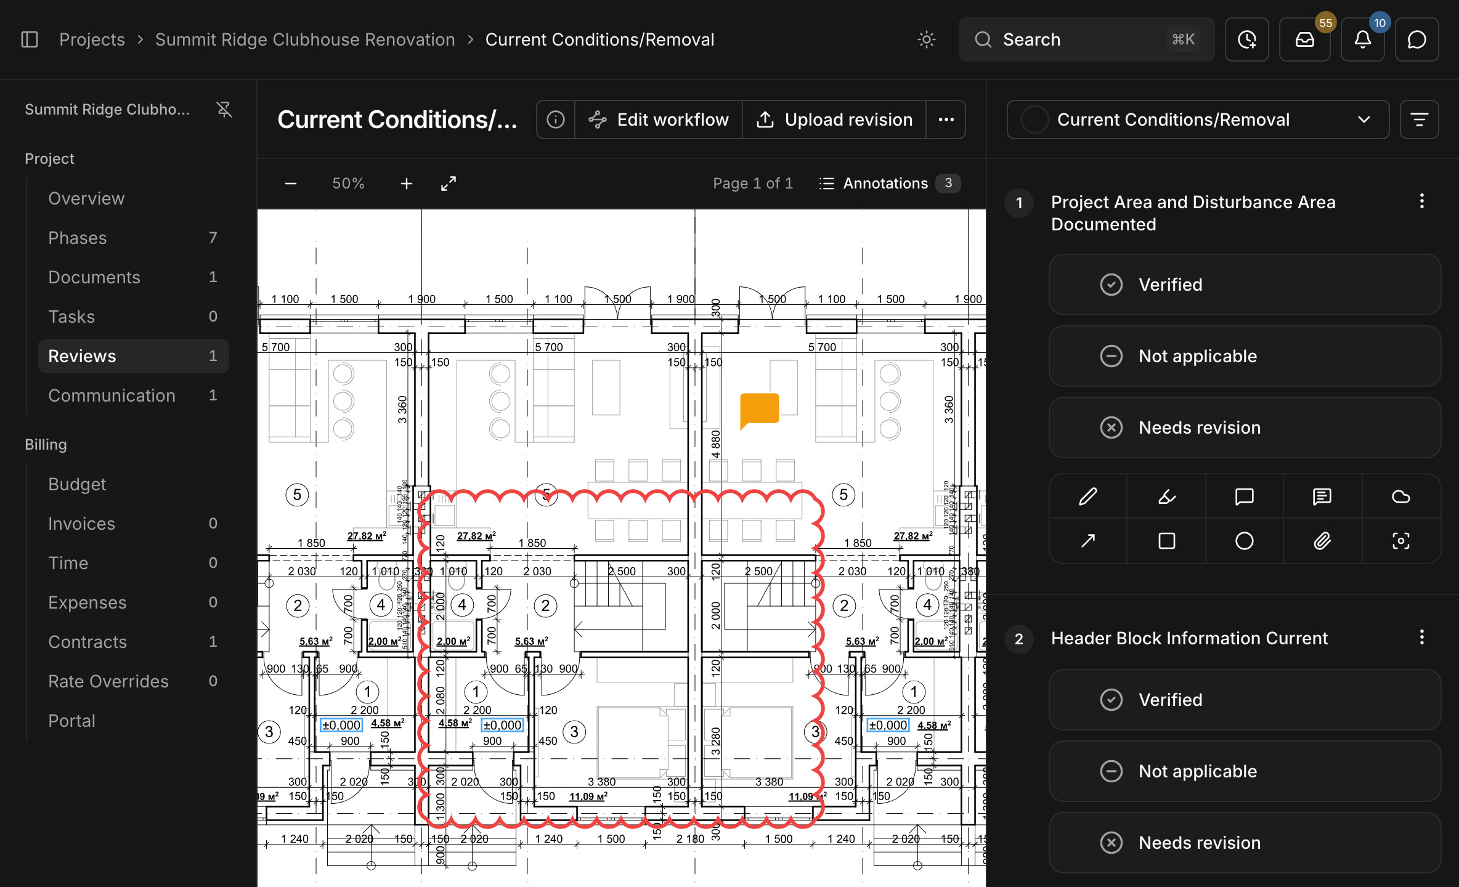Viewport: 1459px width, 887px height.
Task: Zoom out with the minus icon
Action: [291, 184]
